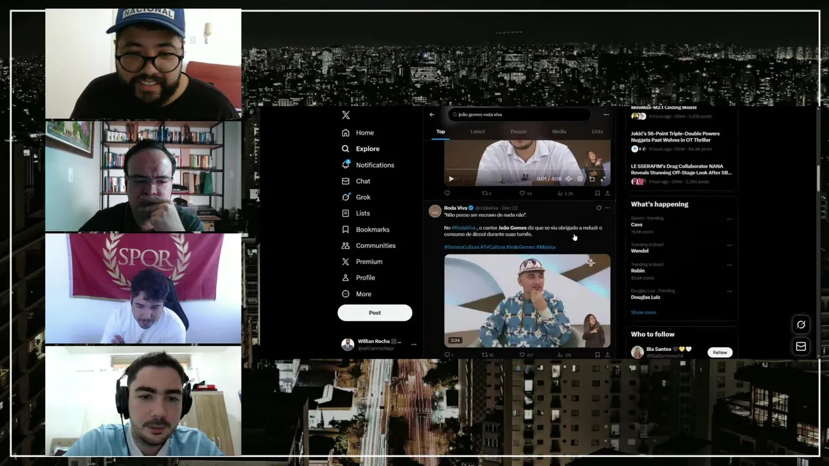The width and height of the screenshot is (829, 466).
Task: Go to the Explore page
Action: click(x=360, y=149)
